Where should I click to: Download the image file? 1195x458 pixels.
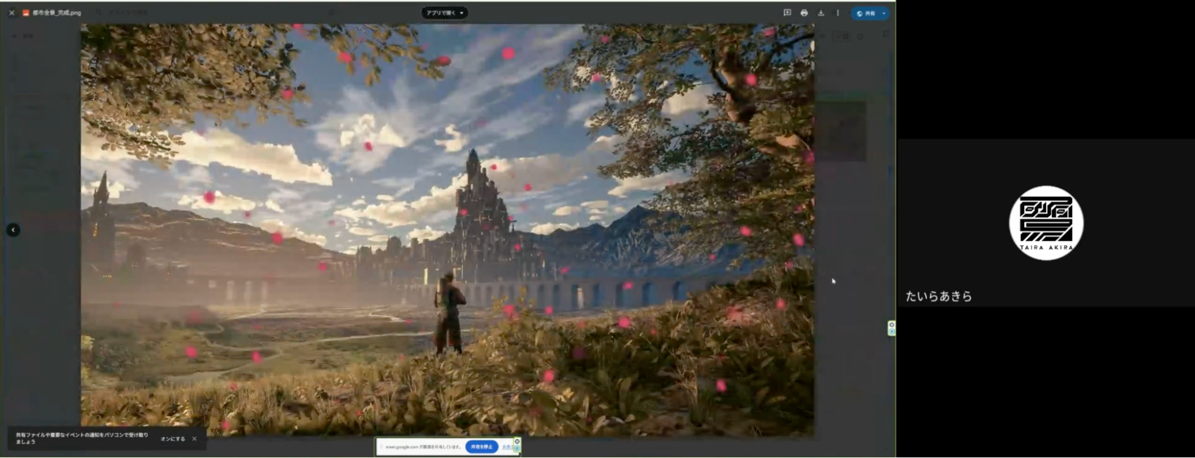click(x=821, y=13)
